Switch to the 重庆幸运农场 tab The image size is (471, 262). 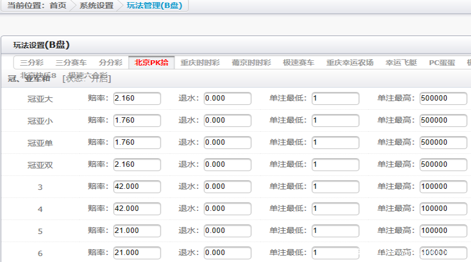point(350,62)
